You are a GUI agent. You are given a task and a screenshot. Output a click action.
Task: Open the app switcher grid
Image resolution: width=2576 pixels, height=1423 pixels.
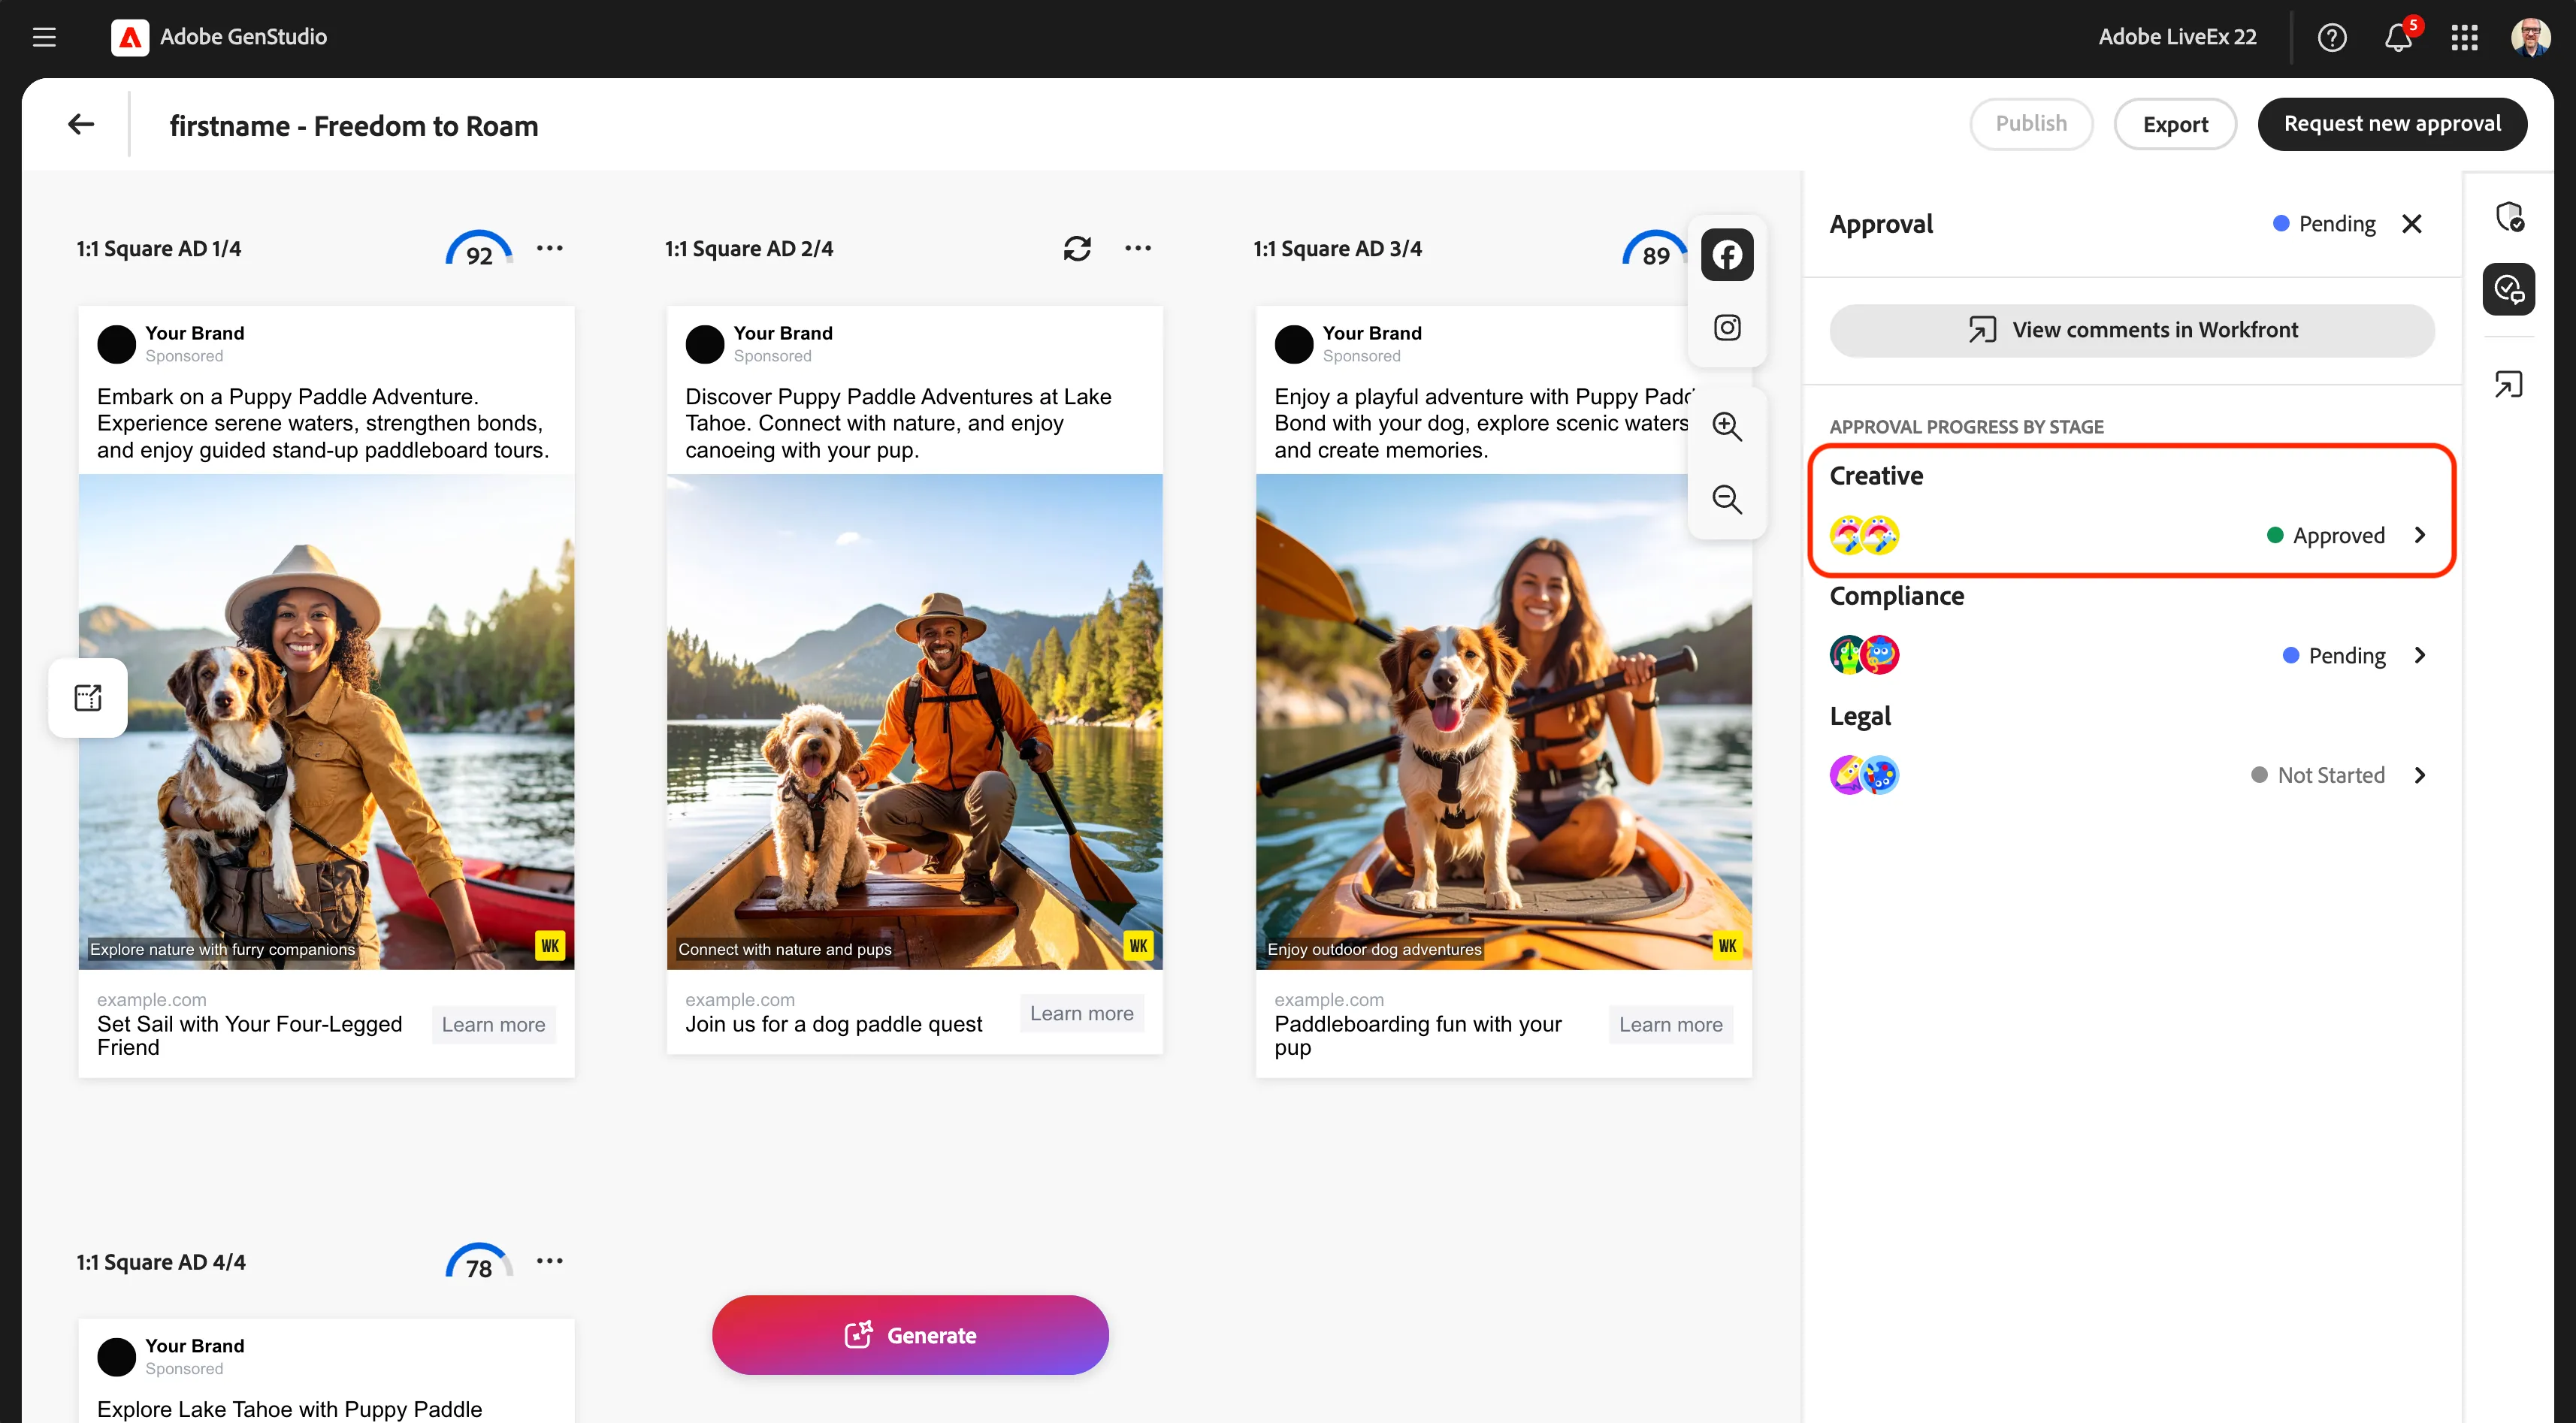[2465, 38]
